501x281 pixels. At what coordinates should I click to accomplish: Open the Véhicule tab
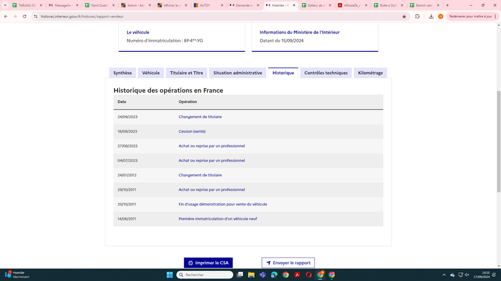151,73
